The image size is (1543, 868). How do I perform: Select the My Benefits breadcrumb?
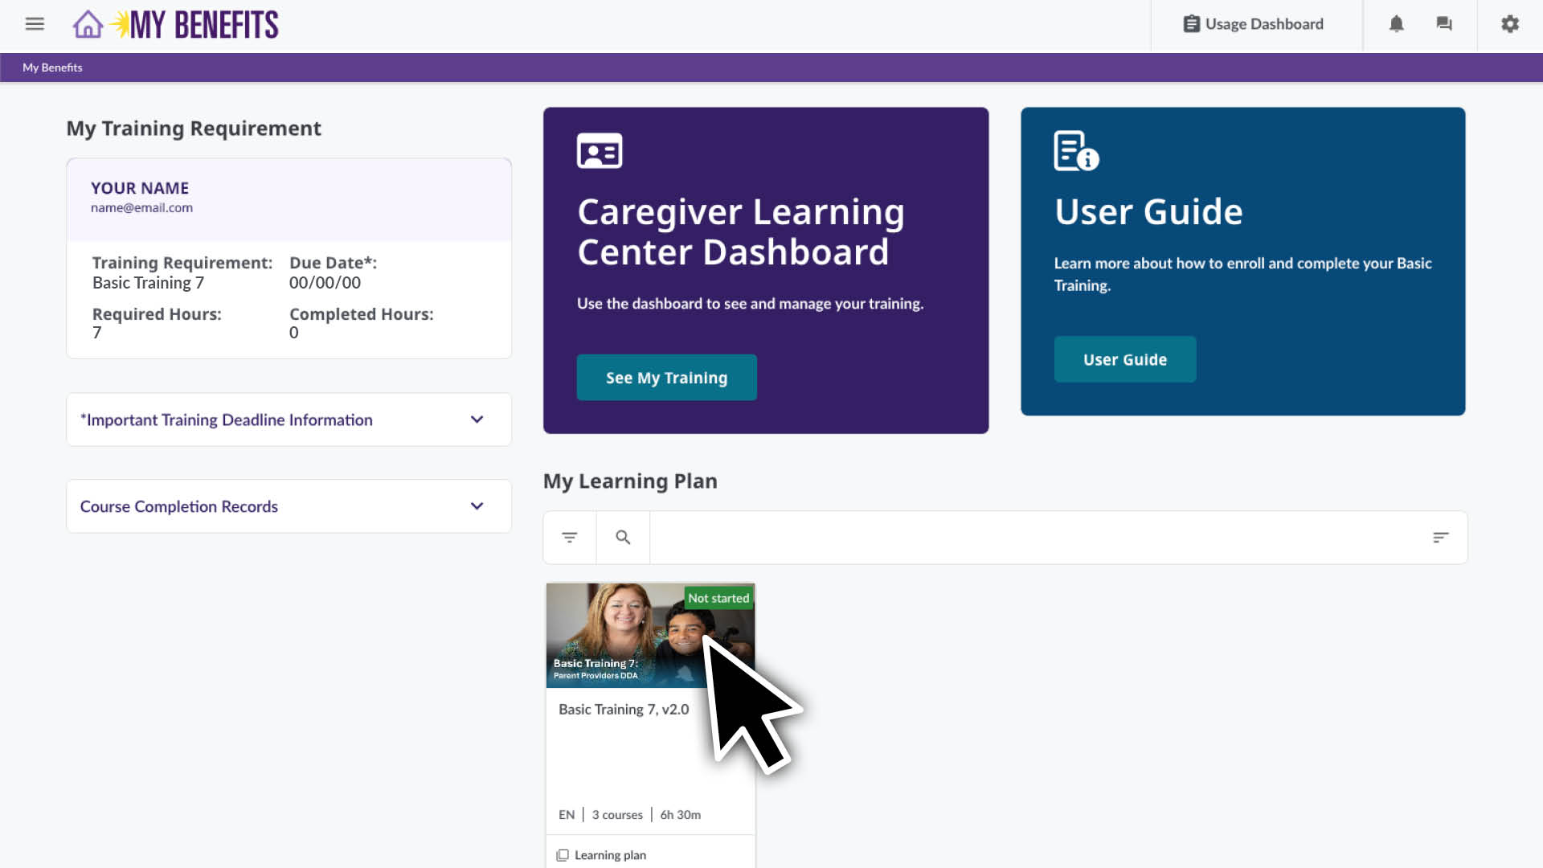click(52, 68)
